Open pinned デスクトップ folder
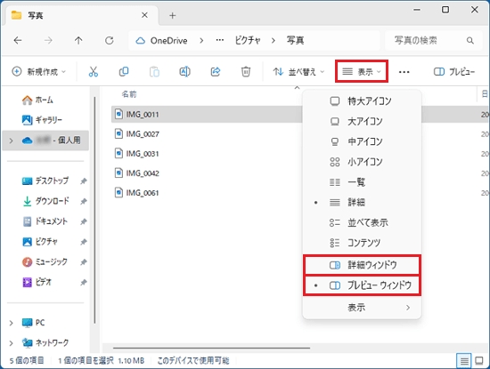Image resolution: width=490 pixels, height=369 pixels. [x=45, y=180]
